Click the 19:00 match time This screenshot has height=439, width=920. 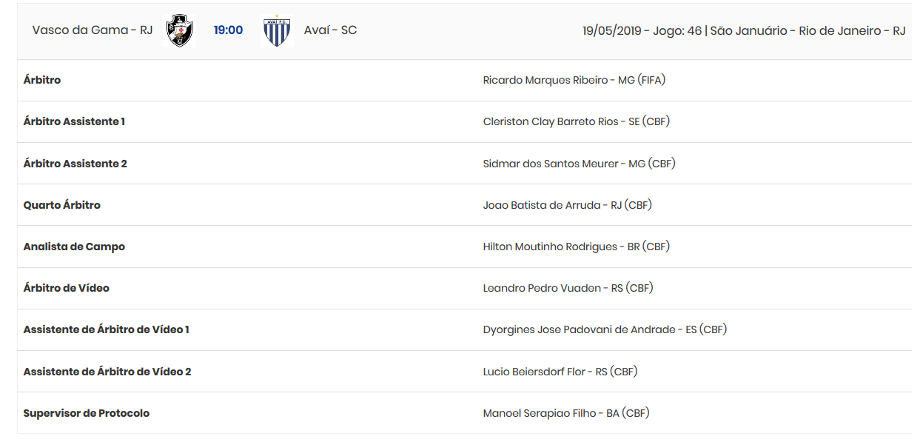point(228,30)
